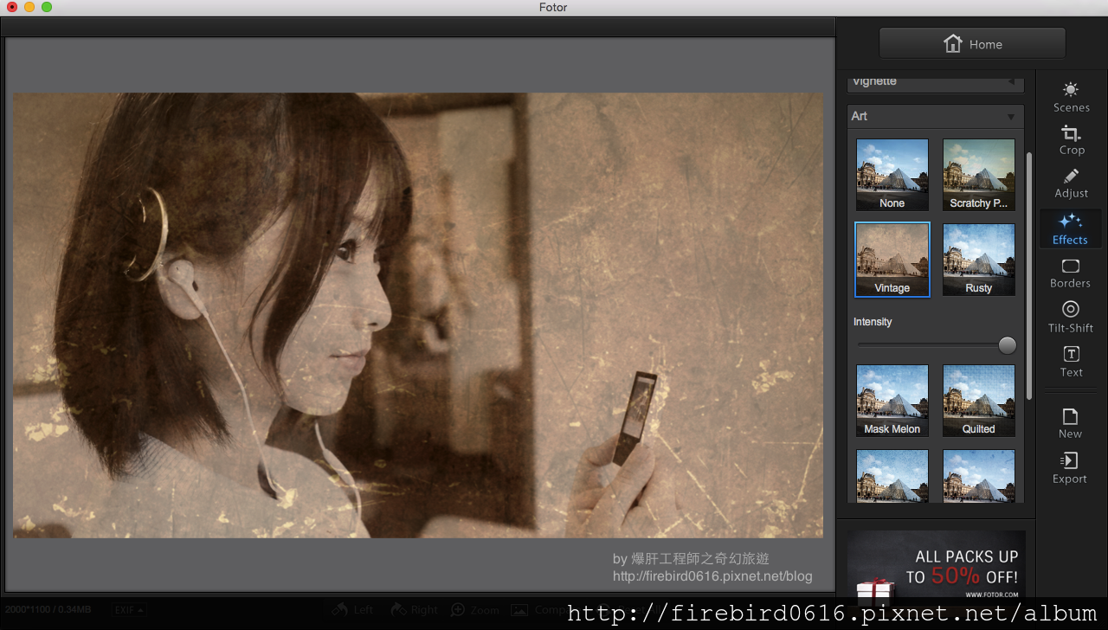Click the "Fotor" window title
Viewport: 1108px width, 630px height.
pyautogui.click(x=553, y=8)
